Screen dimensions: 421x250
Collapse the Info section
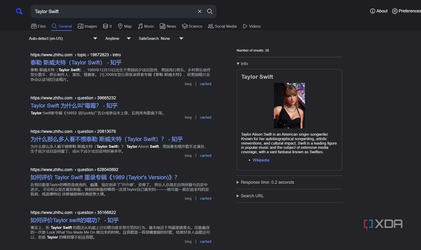tap(242, 64)
